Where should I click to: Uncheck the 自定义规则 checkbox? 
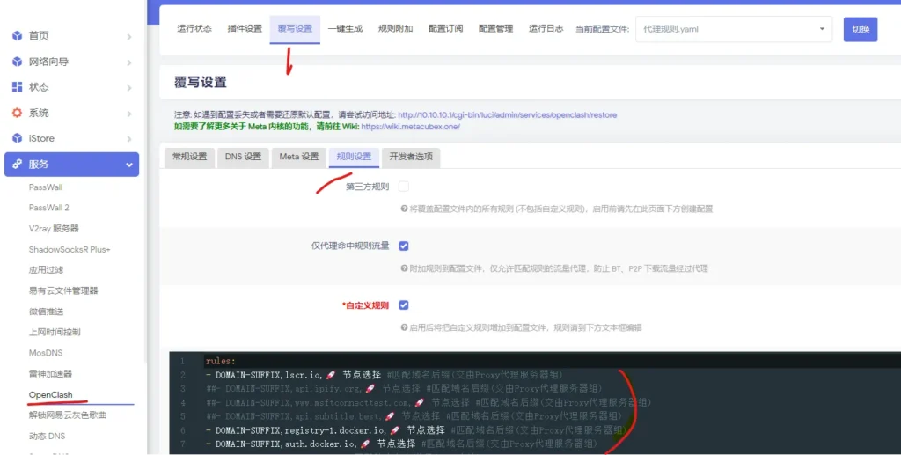[404, 305]
